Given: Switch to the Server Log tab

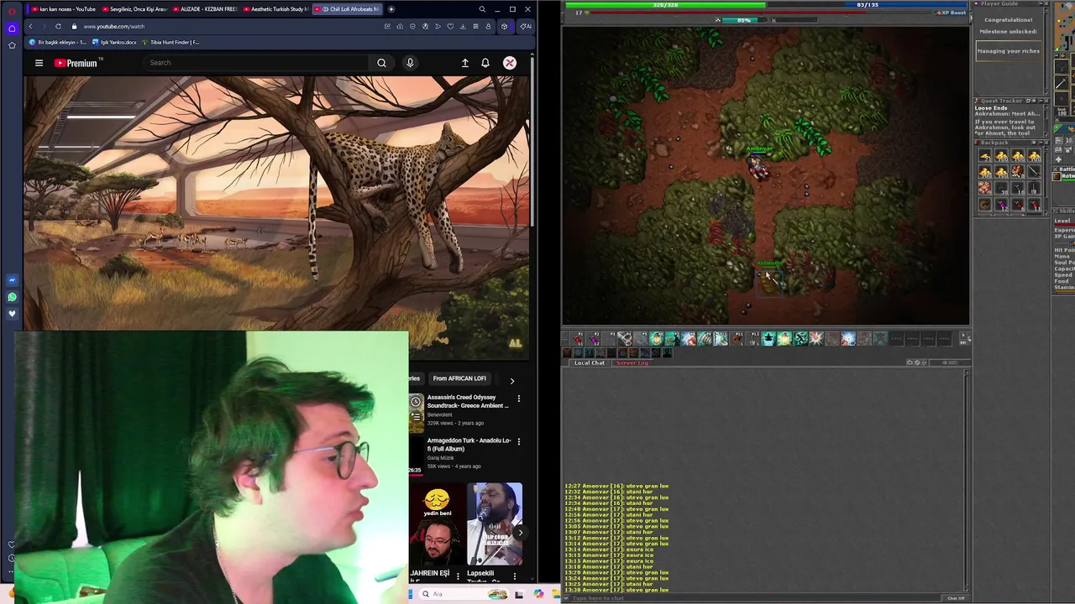Looking at the screenshot, I should tap(632, 362).
